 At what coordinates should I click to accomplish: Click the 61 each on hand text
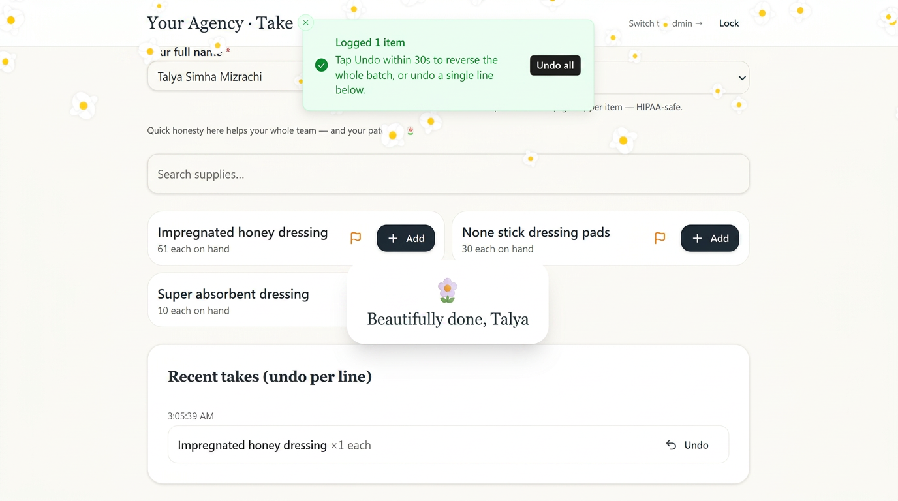click(x=193, y=249)
